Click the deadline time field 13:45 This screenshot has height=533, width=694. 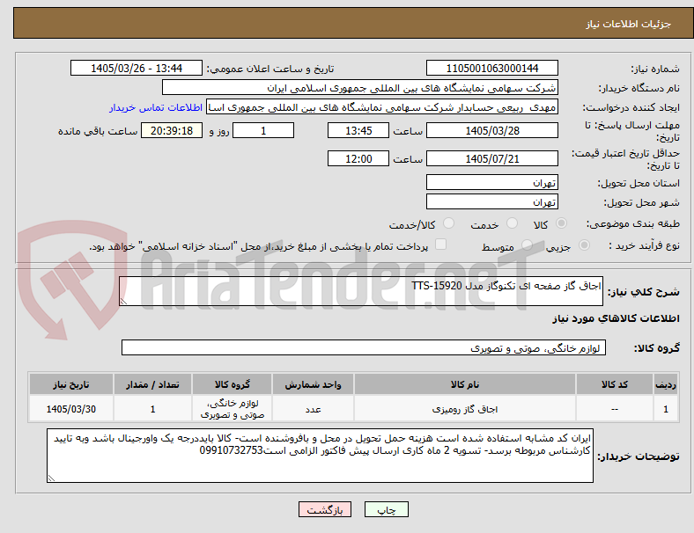(358, 131)
